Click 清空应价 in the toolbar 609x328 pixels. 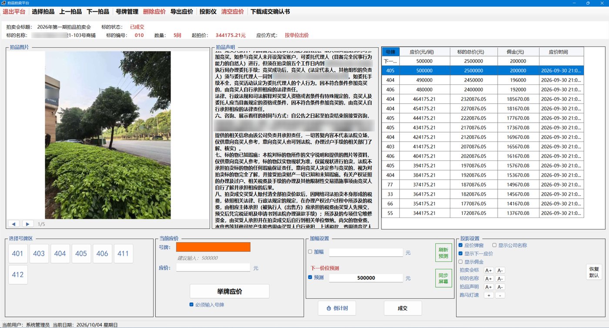point(232,12)
